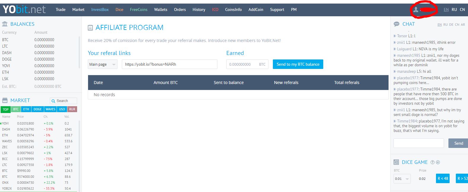Select the TOP market tab
Viewport: 468px width, 192px height.
pos(6,109)
